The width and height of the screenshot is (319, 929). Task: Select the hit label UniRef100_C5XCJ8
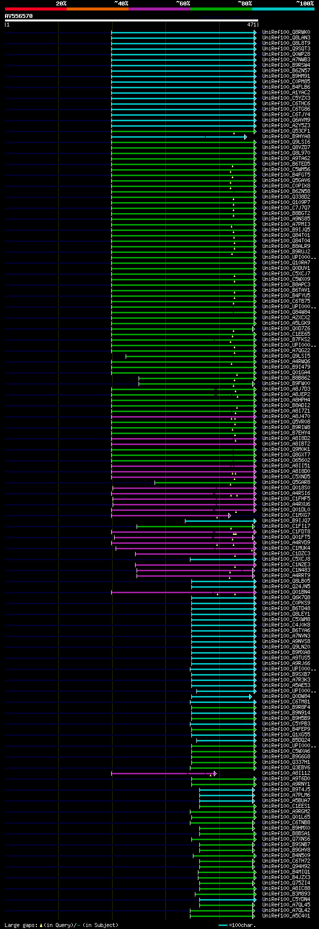(286, 559)
